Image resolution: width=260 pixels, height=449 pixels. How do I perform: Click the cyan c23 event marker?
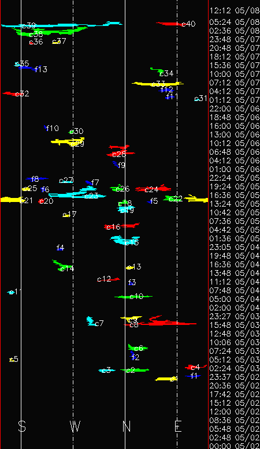77,193
